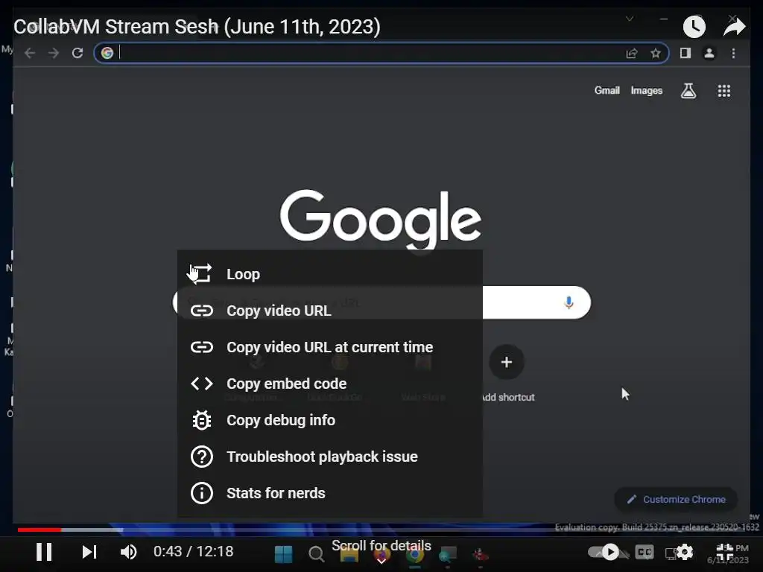This screenshot has width=763, height=572.
Task: Open Chrome's three-dot menu
Action: (733, 53)
